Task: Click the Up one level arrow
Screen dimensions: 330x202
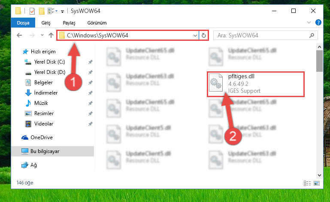Action: coord(51,35)
